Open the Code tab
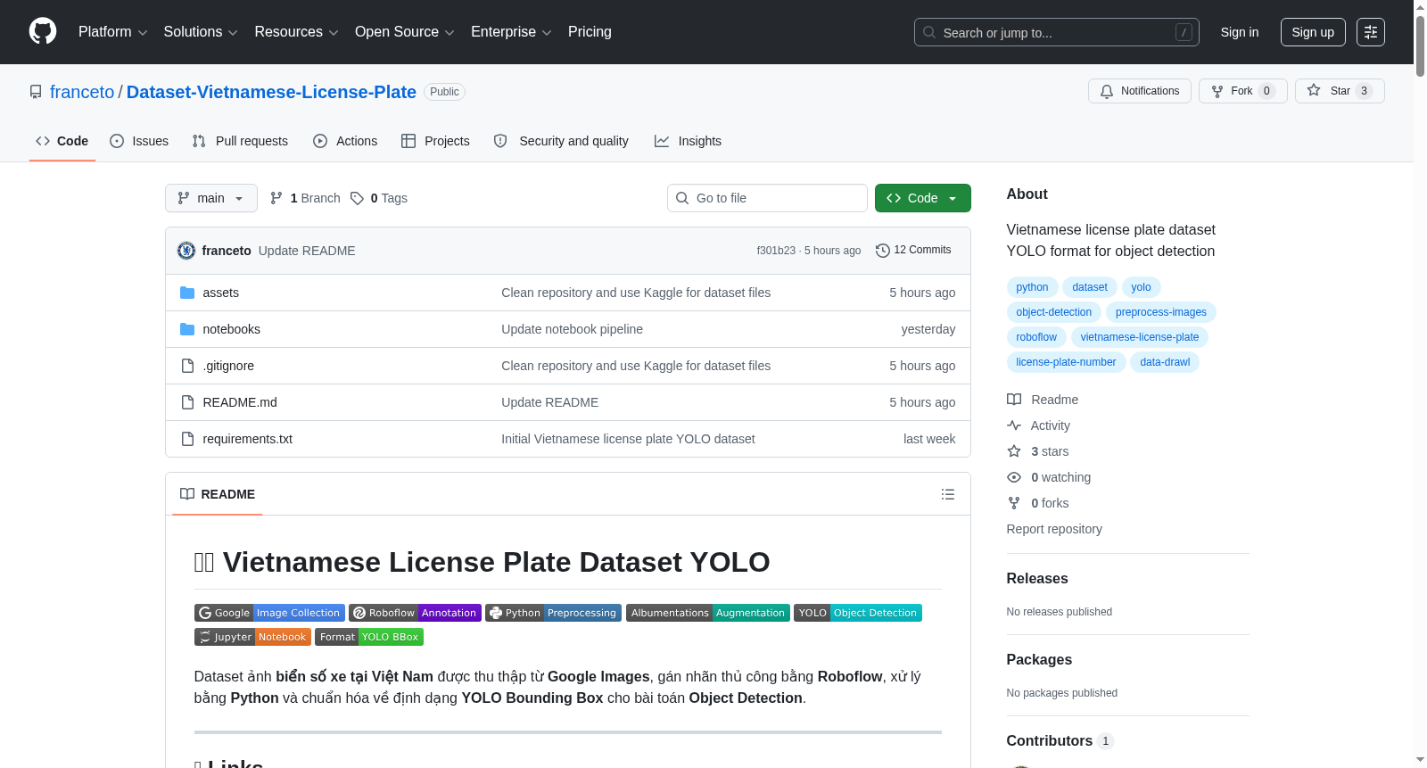Screen dimensions: 1427x768 click(62, 141)
